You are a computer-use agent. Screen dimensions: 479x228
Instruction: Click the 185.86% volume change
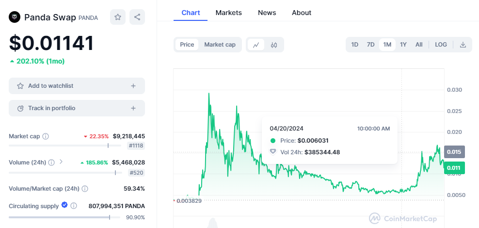(x=94, y=163)
